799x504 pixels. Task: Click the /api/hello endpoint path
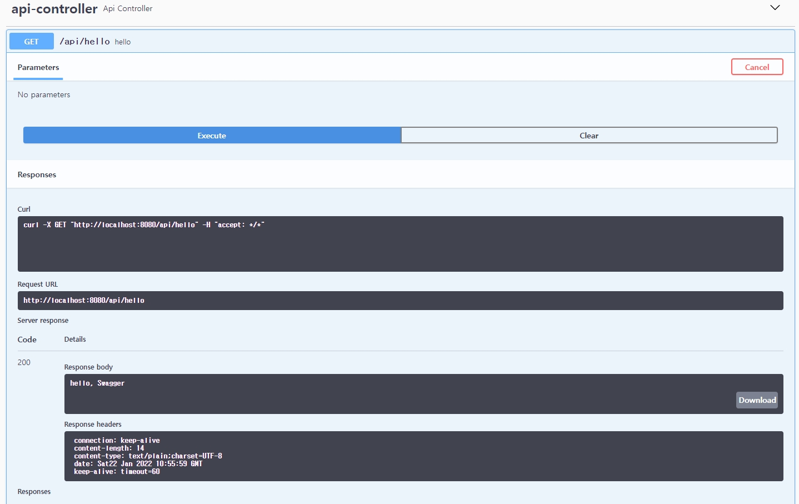coord(85,42)
